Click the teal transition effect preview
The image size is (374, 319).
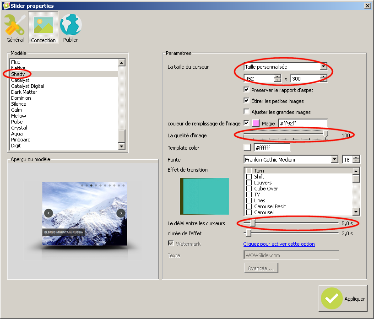point(205,196)
